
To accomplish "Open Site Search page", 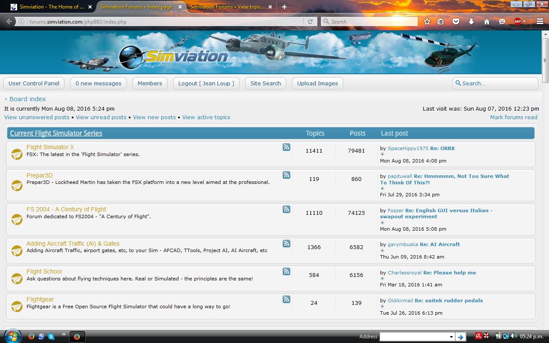I will [265, 83].
